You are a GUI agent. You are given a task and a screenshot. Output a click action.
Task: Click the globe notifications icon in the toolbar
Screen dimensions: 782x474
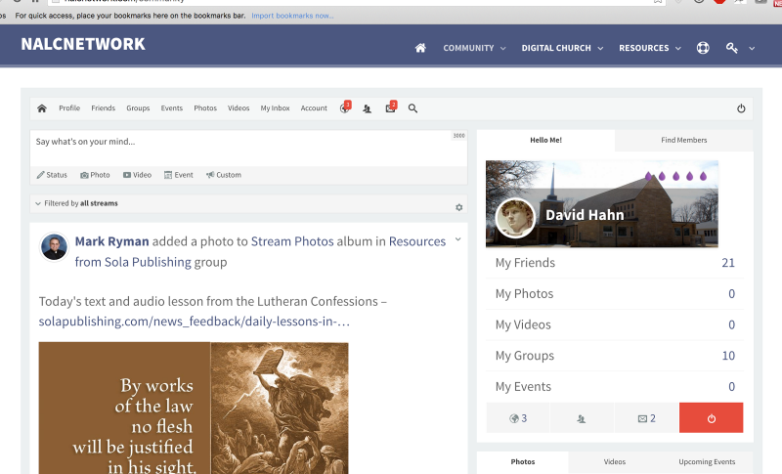[345, 108]
